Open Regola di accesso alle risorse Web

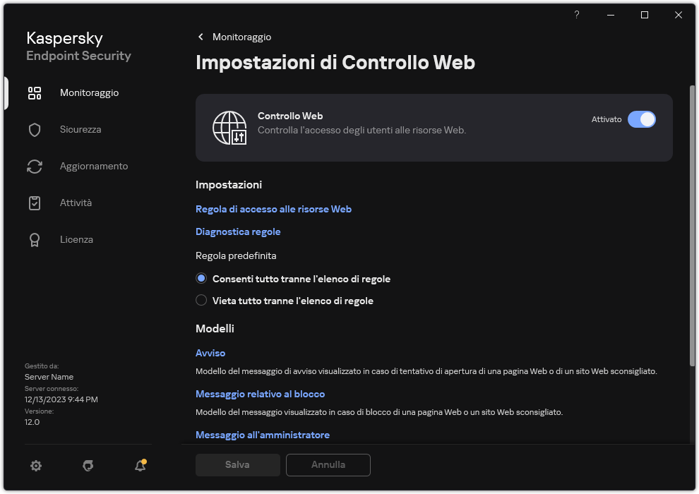point(273,209)
